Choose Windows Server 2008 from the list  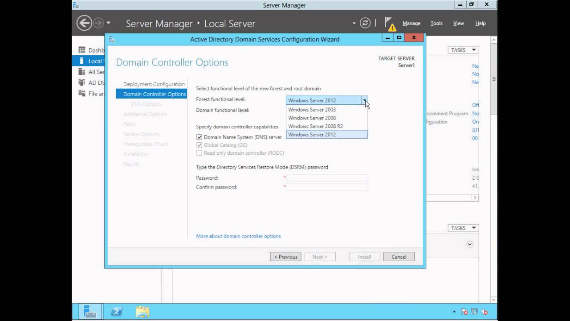pos(327,118)
